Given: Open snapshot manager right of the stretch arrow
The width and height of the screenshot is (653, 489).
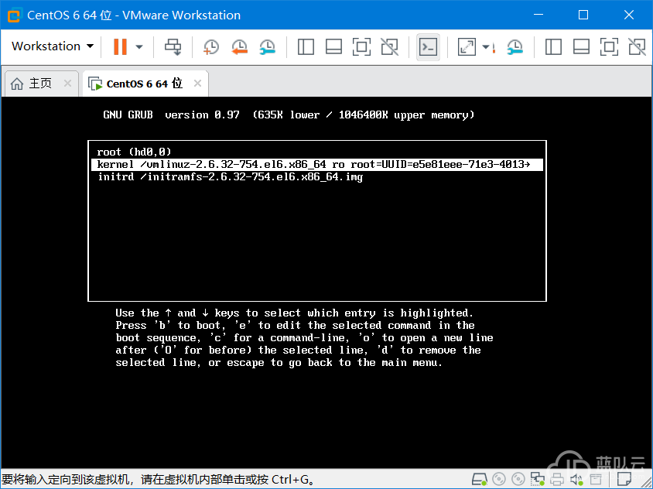Looking at the screenshot, I should (515, 46).
